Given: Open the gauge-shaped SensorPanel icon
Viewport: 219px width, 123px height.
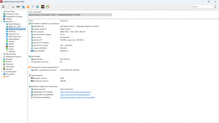Looking at the screenshot, I should click(47, 7).
